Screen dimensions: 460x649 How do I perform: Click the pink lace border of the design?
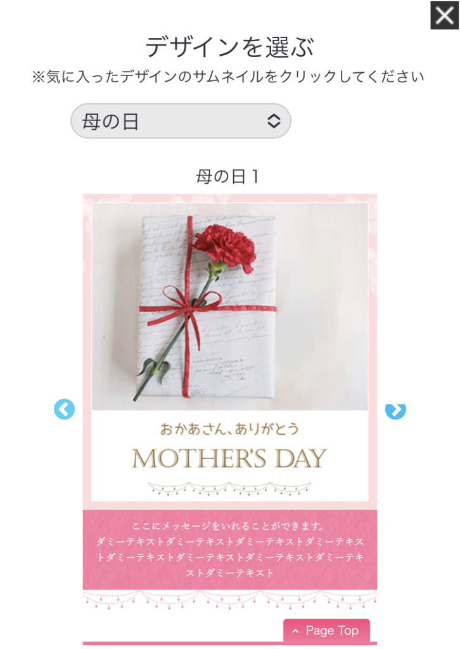pyautogui.click(x=229, y=198)
